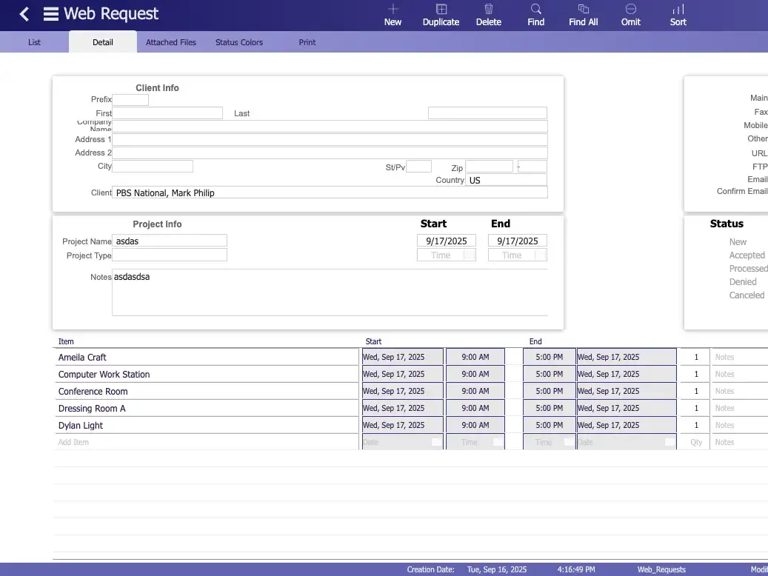Click creation date Tue, Sep 16, 2025
The height and width of the screenshot is (576, 768).
coord(497,569)
